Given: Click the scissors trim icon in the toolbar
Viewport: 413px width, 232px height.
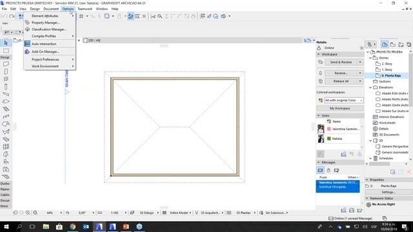Looking at the screenshot, I should tap(153, 16).
